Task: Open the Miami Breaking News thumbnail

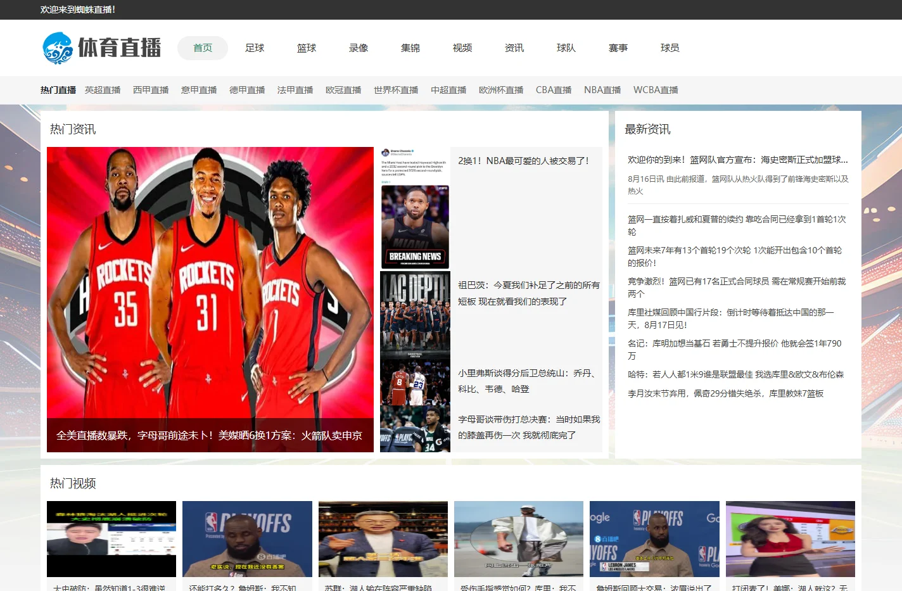Action: coord(415,208)
